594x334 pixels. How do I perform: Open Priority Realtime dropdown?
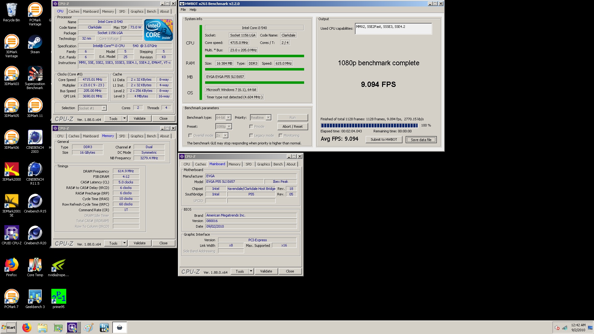pyautogui.click(x=269, y=118)
